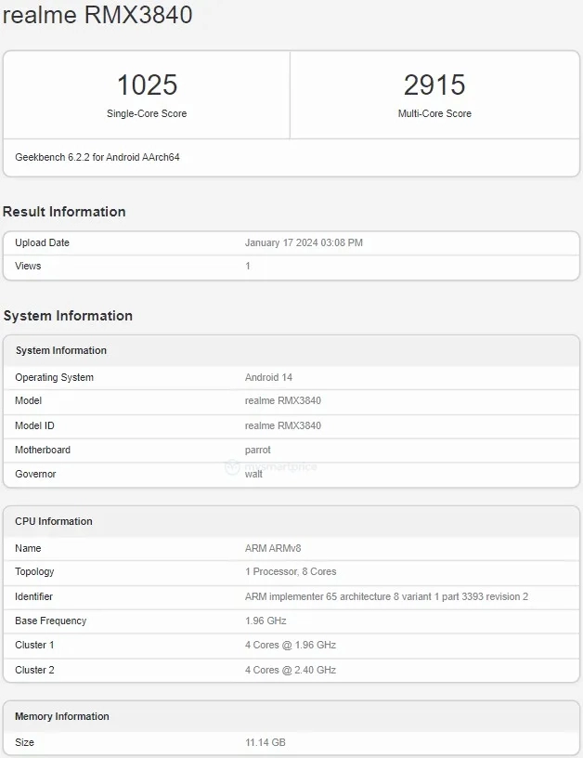The width and height of the screenshot is (583, 758).
Task: Select the upload date January 17 2024 value
Action: click(304, 242)
